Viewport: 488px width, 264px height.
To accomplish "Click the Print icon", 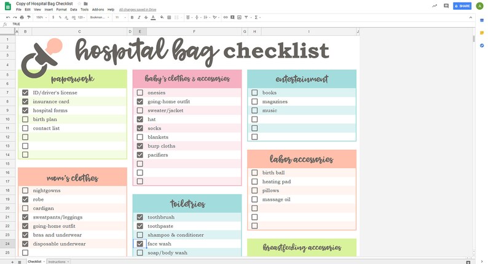I will tap(22, 17).
